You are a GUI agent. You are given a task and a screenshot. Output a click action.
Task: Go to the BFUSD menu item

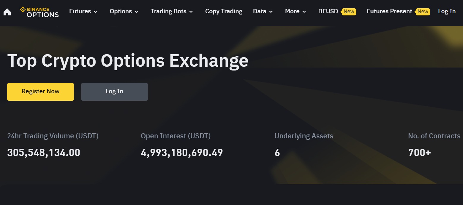pyautogui.click(x=328, y=11)
